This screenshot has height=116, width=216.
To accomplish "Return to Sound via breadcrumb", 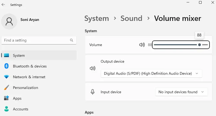I will click(x=131, y=18).
